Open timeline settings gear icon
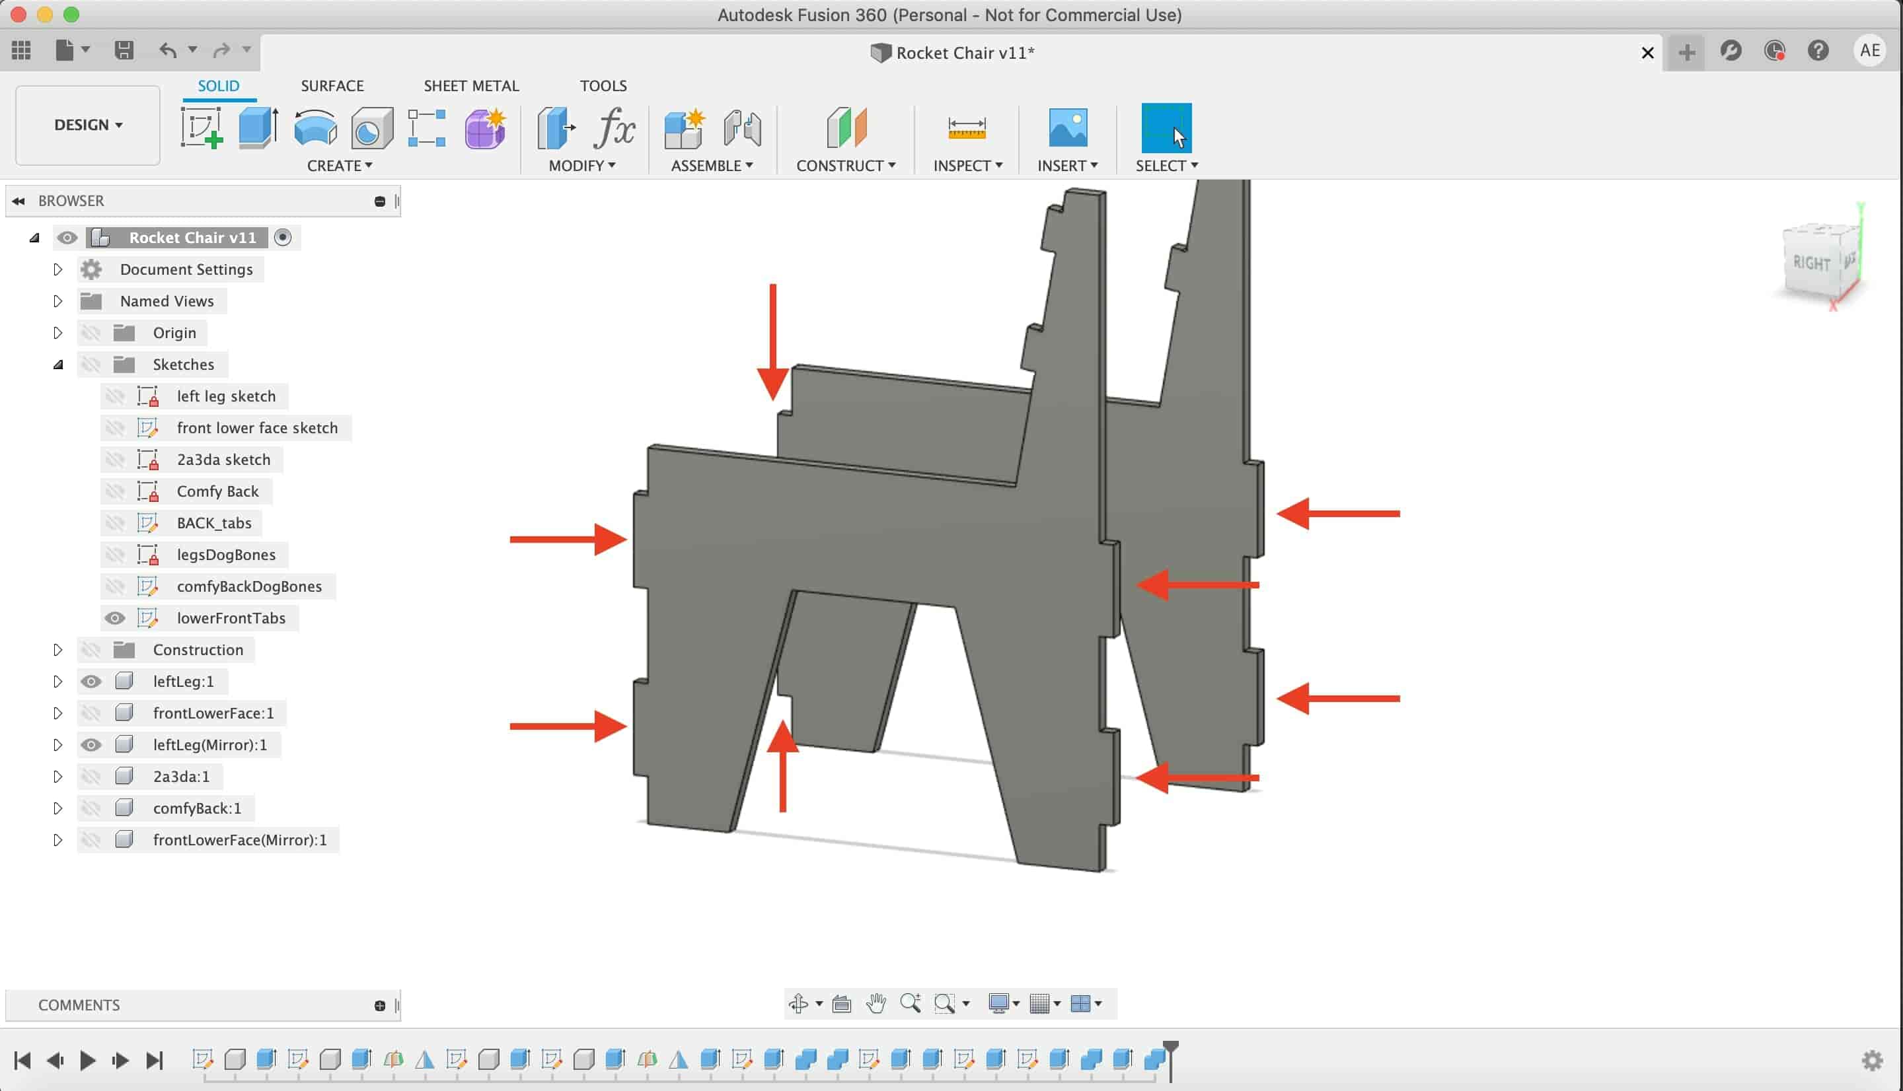Screen dimensions: 1903x1091 click(x=1872, y=1060)
